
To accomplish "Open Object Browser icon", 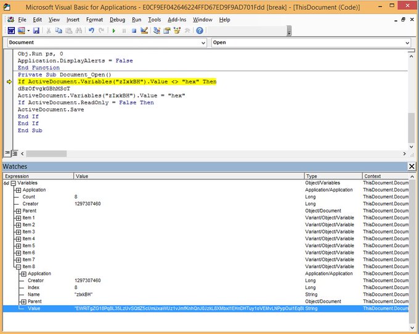I will click(177, 31).
